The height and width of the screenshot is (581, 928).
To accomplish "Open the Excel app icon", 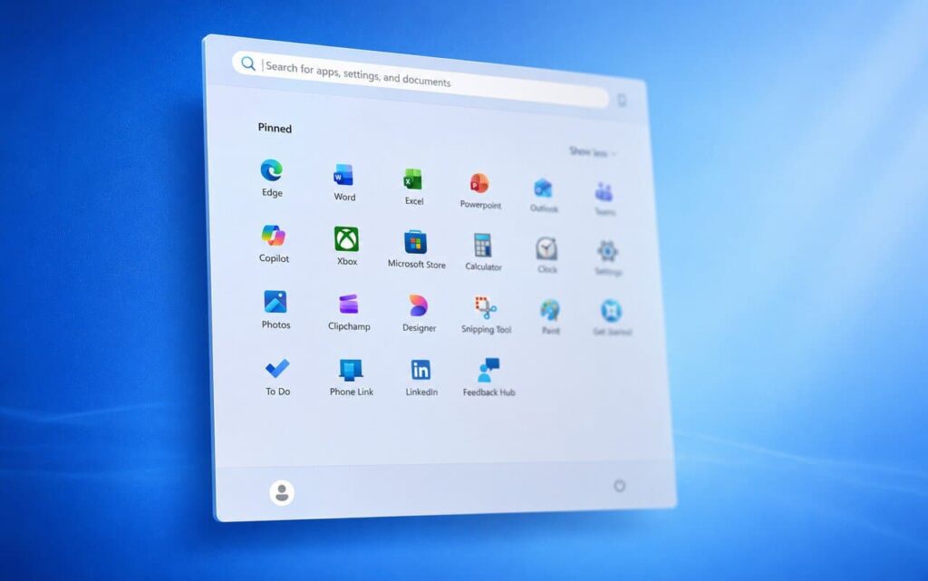I will [x=413, y=179].
